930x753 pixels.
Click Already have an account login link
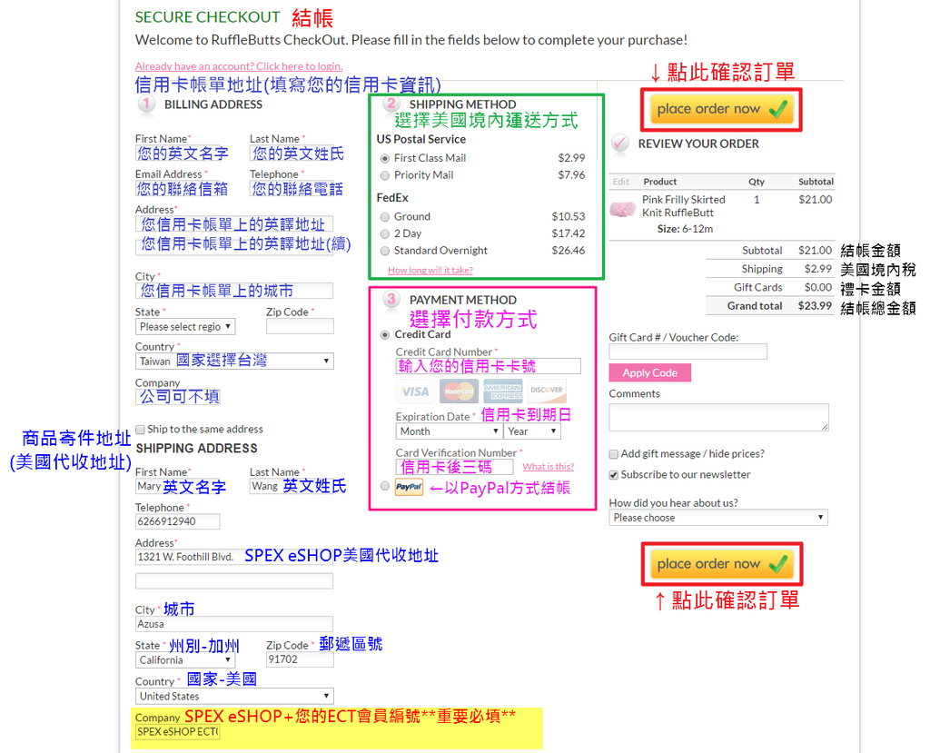(x=239, y=66)
